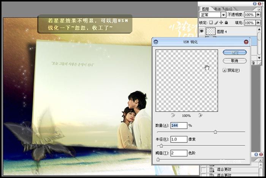This screenshot has width=266, height=178.
Task: Click the 阈值(T) label
Action: (162, 153)
